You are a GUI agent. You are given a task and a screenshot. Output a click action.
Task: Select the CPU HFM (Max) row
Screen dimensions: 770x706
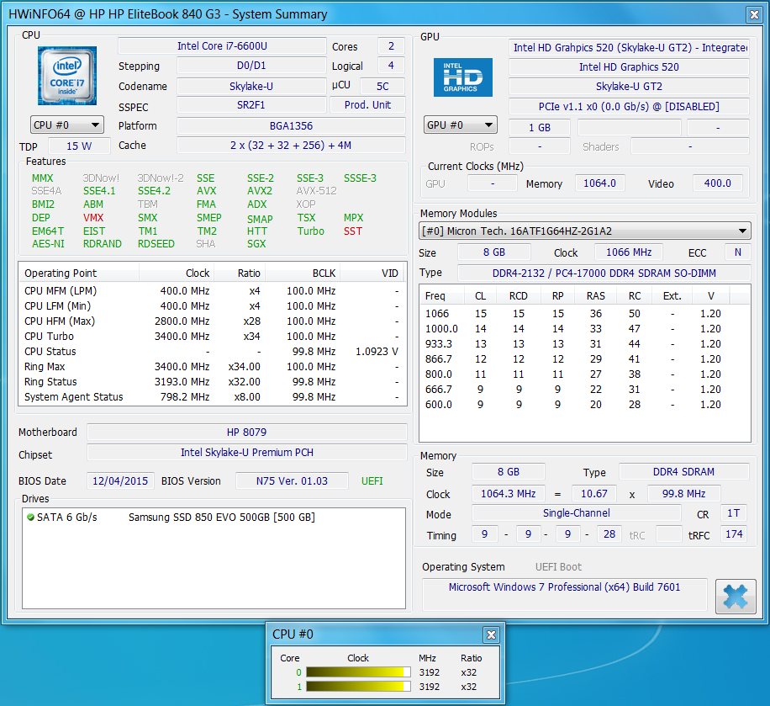tap(213, 321)
